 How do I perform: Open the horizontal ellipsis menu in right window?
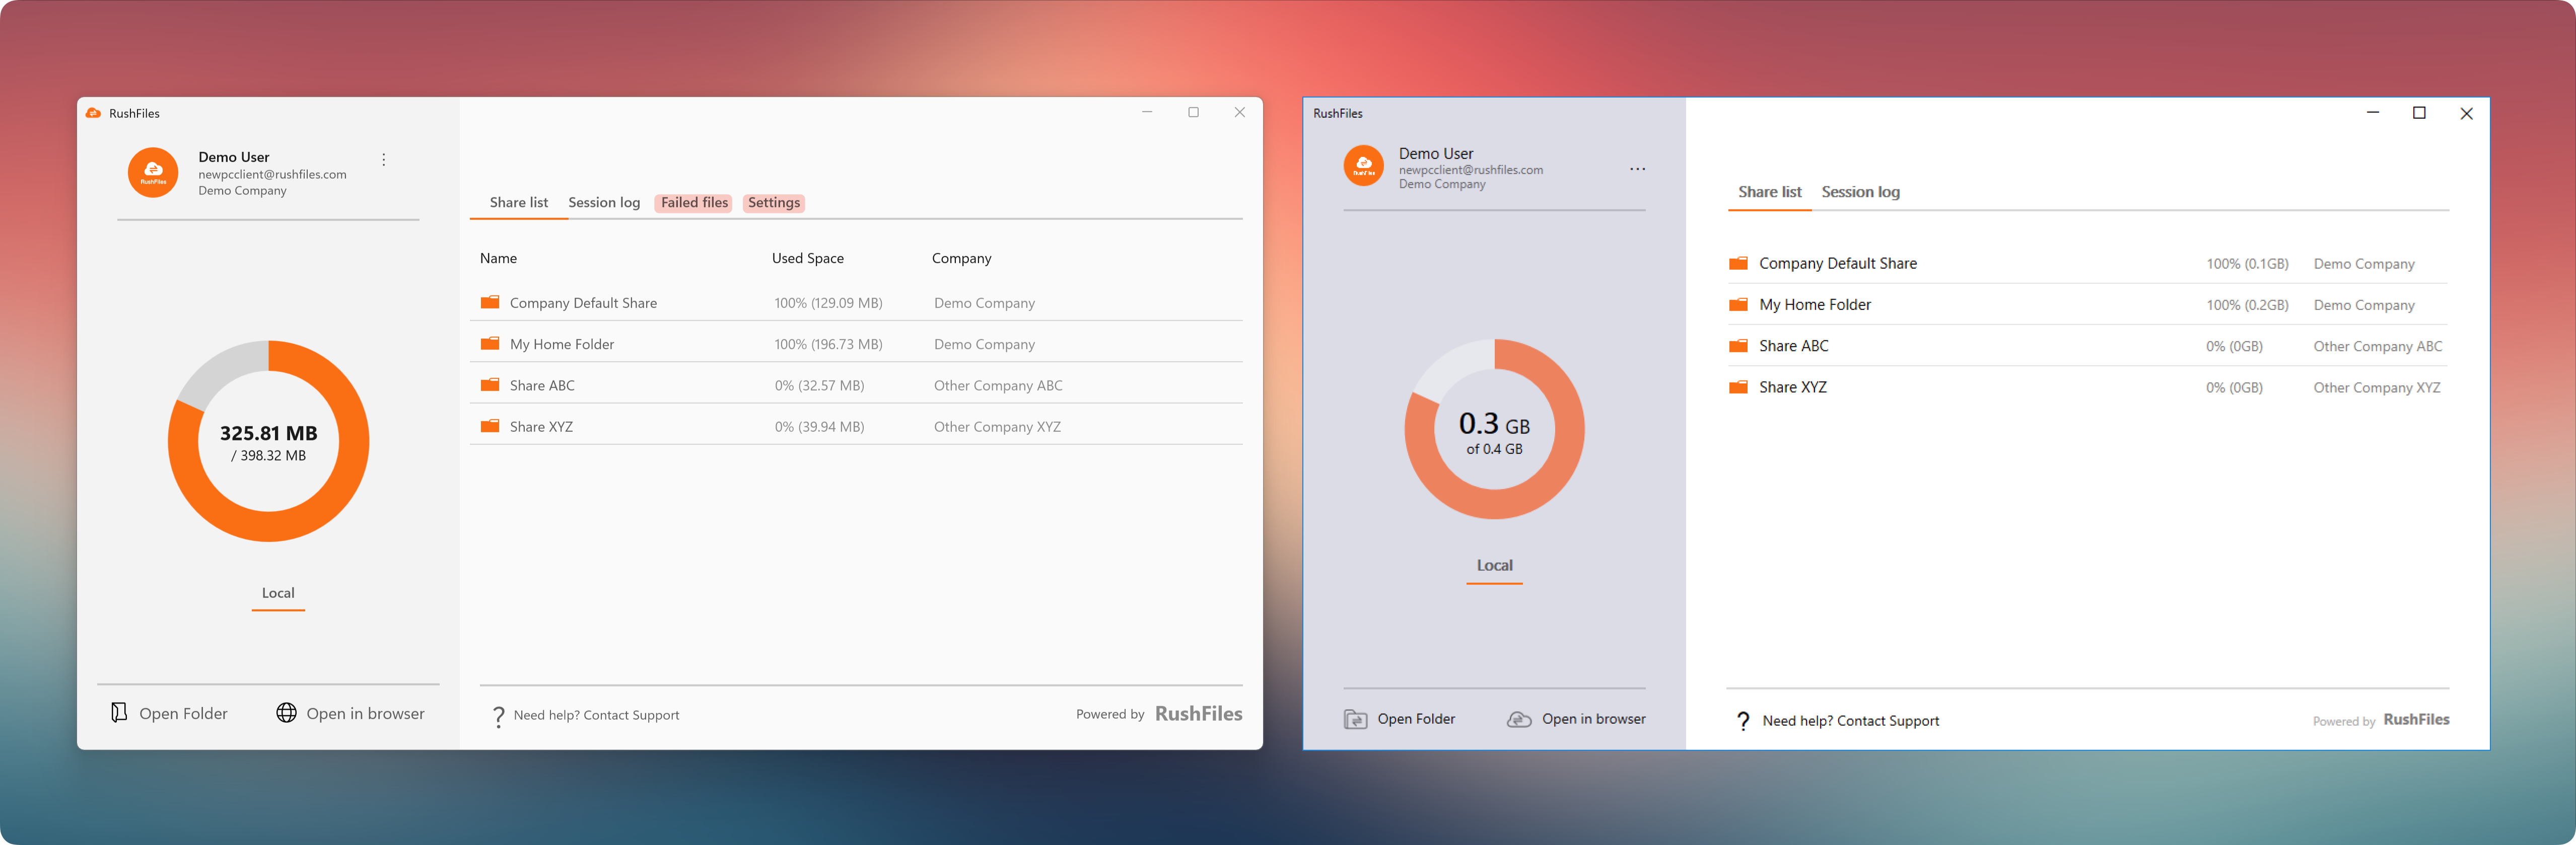click(1637, 169)
